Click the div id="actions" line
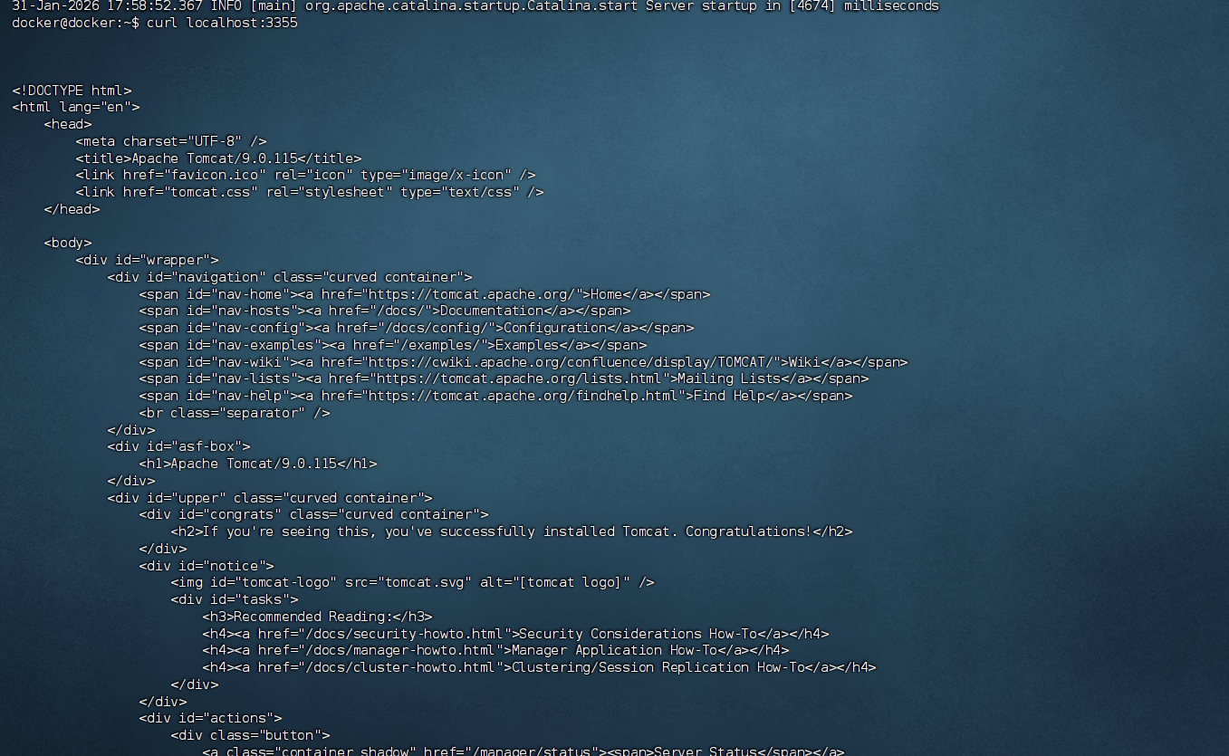 click(211, 718)
